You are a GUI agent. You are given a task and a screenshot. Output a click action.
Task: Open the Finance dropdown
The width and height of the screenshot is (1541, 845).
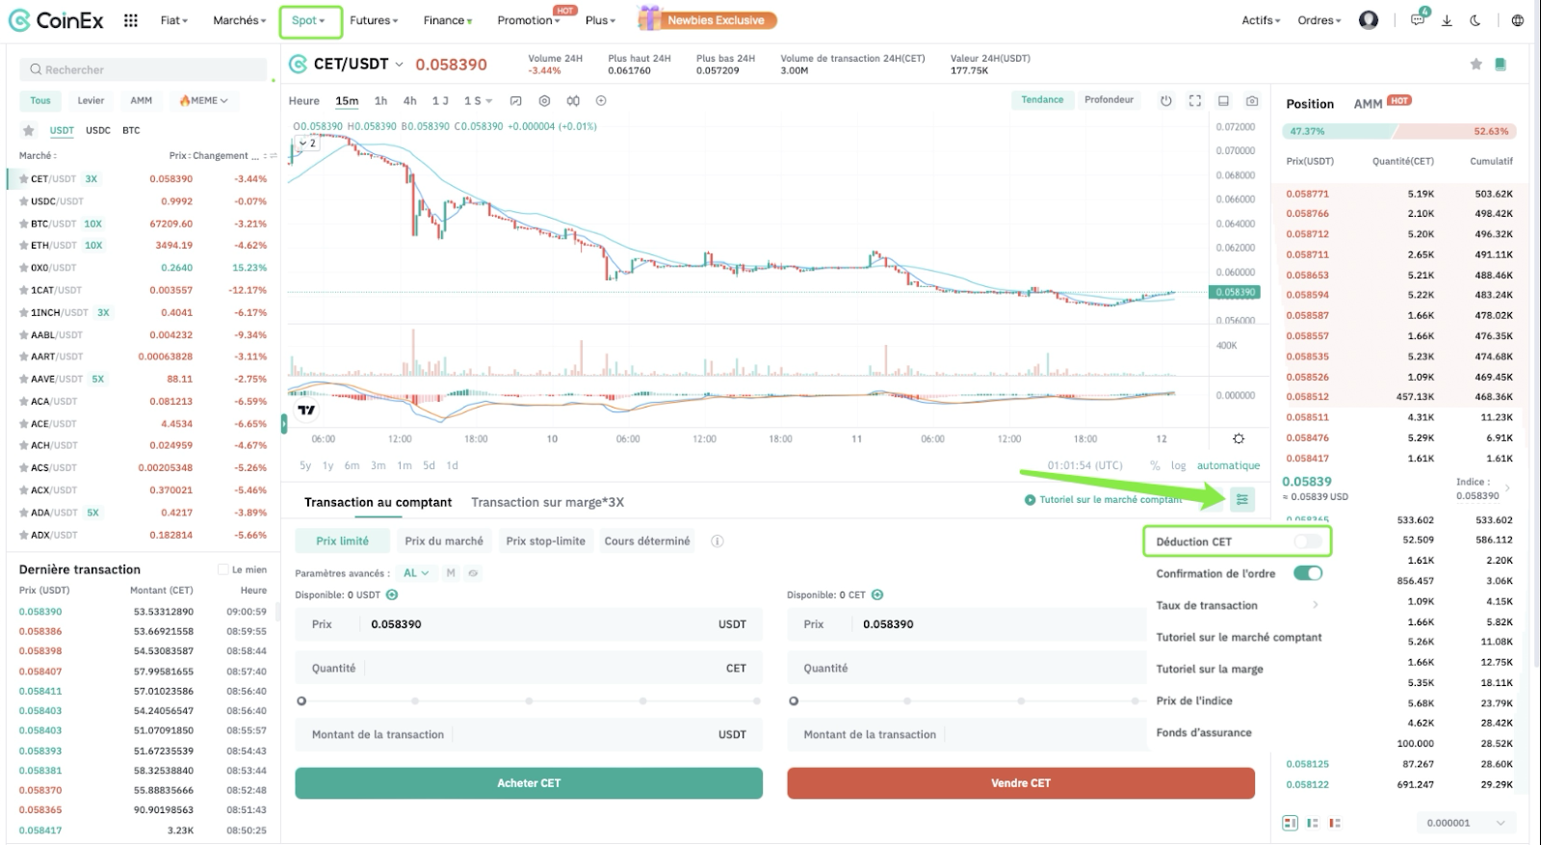coord(448,20)
